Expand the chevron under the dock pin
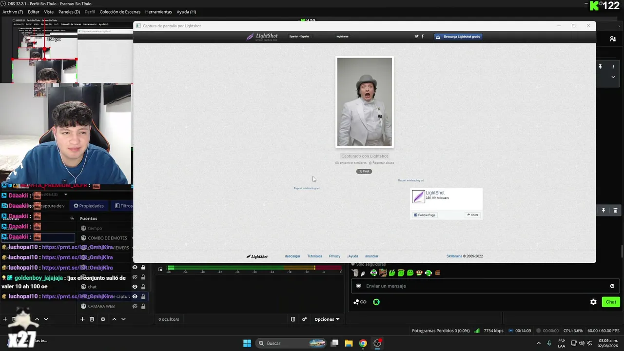 click(613, 77)
